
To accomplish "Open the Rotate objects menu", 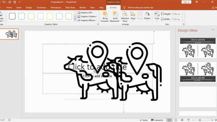I will [x=147, y=16].
